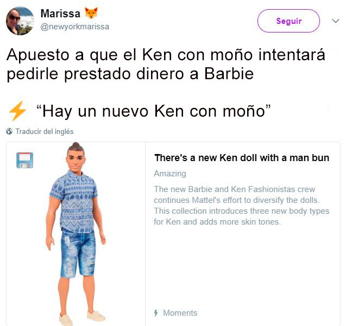Click the Ken doll's man bun hairstyle
This screenshot has width=346, height=326.
tap(76, 146)
